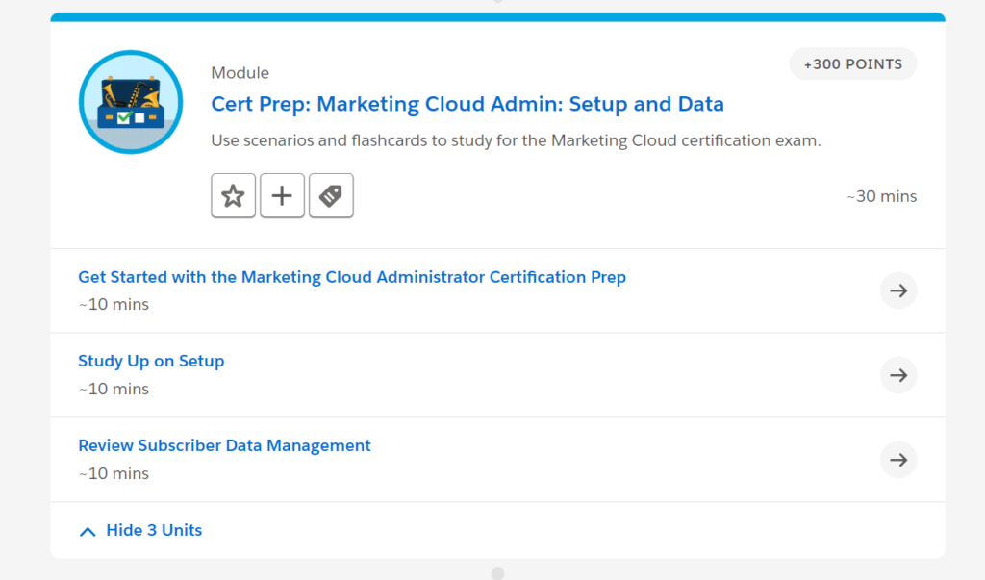Click ~10 mins under Get Started unit
Image resolution: width=985 pixels, height=580 pixels.
pos(114,304)
